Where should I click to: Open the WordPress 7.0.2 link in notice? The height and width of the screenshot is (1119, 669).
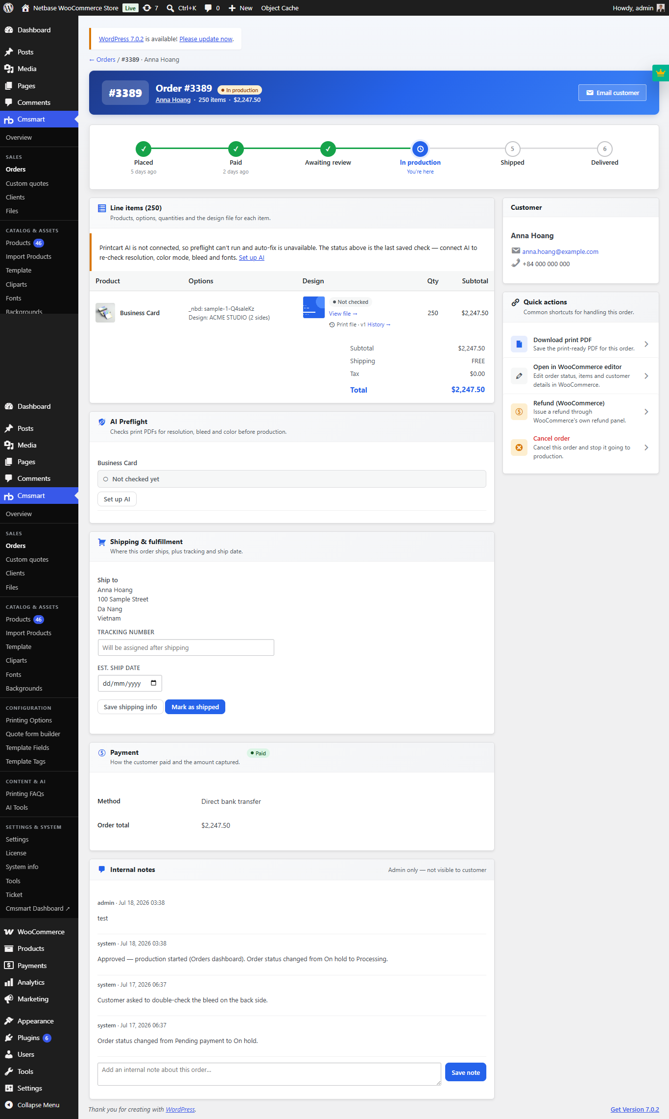coord(121,39)
